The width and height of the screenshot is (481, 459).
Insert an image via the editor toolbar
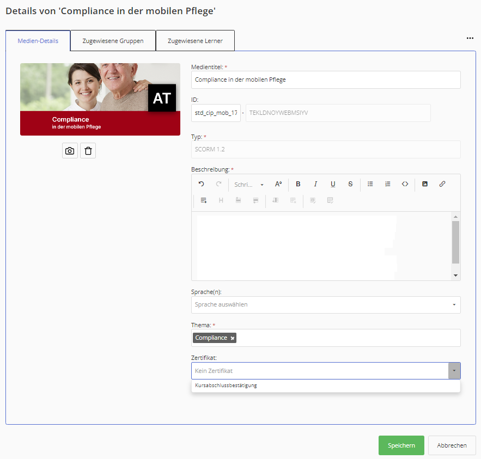(425, 184)
